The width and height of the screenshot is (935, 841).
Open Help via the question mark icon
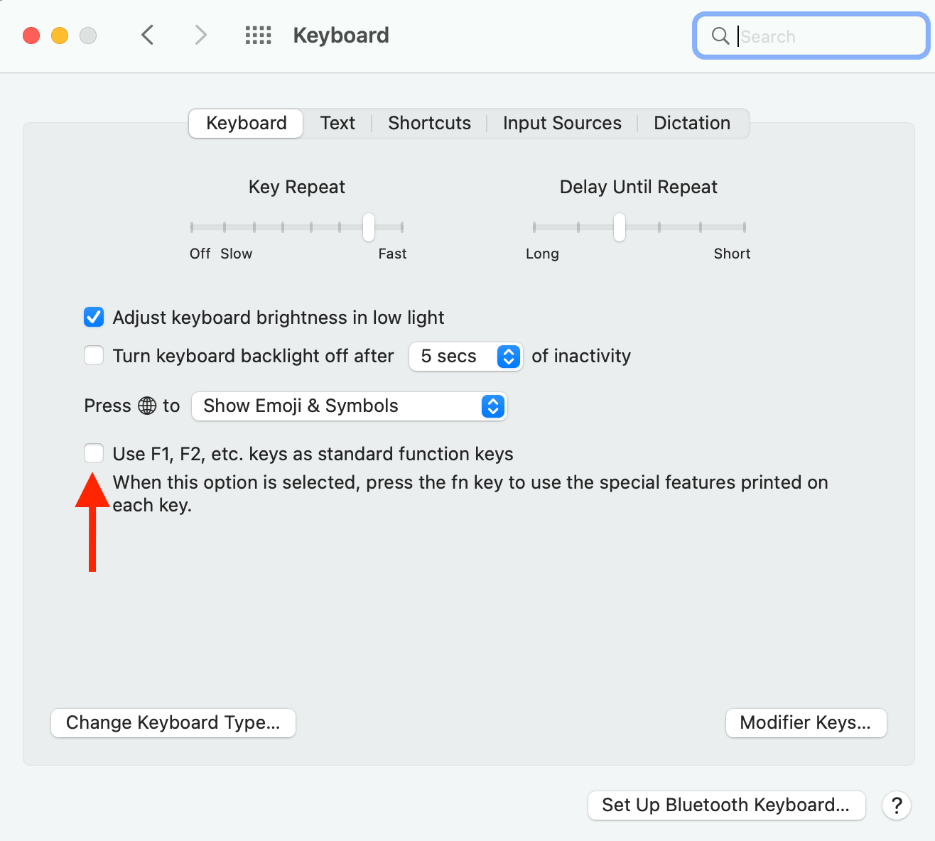point(896,805)
